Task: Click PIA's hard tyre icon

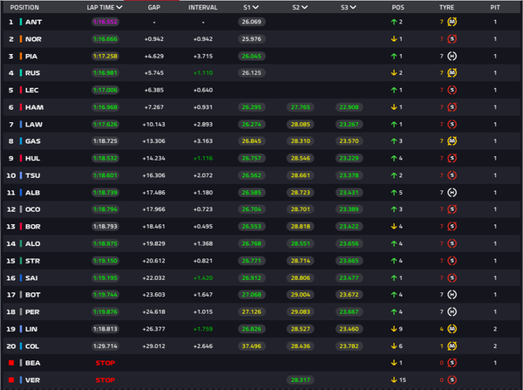Action: [452, 56]
